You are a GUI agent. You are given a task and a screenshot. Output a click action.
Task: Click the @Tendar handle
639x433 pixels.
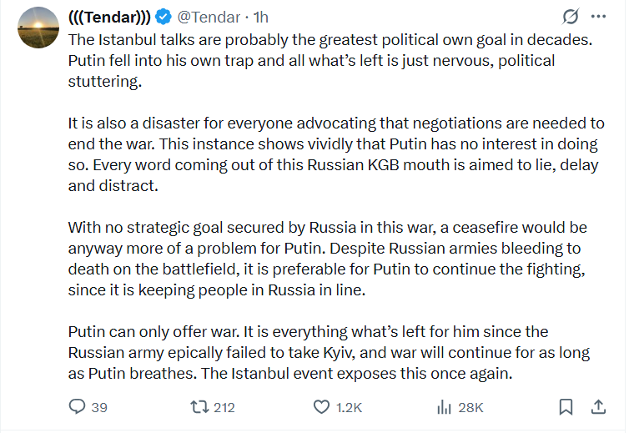point(209,18)
